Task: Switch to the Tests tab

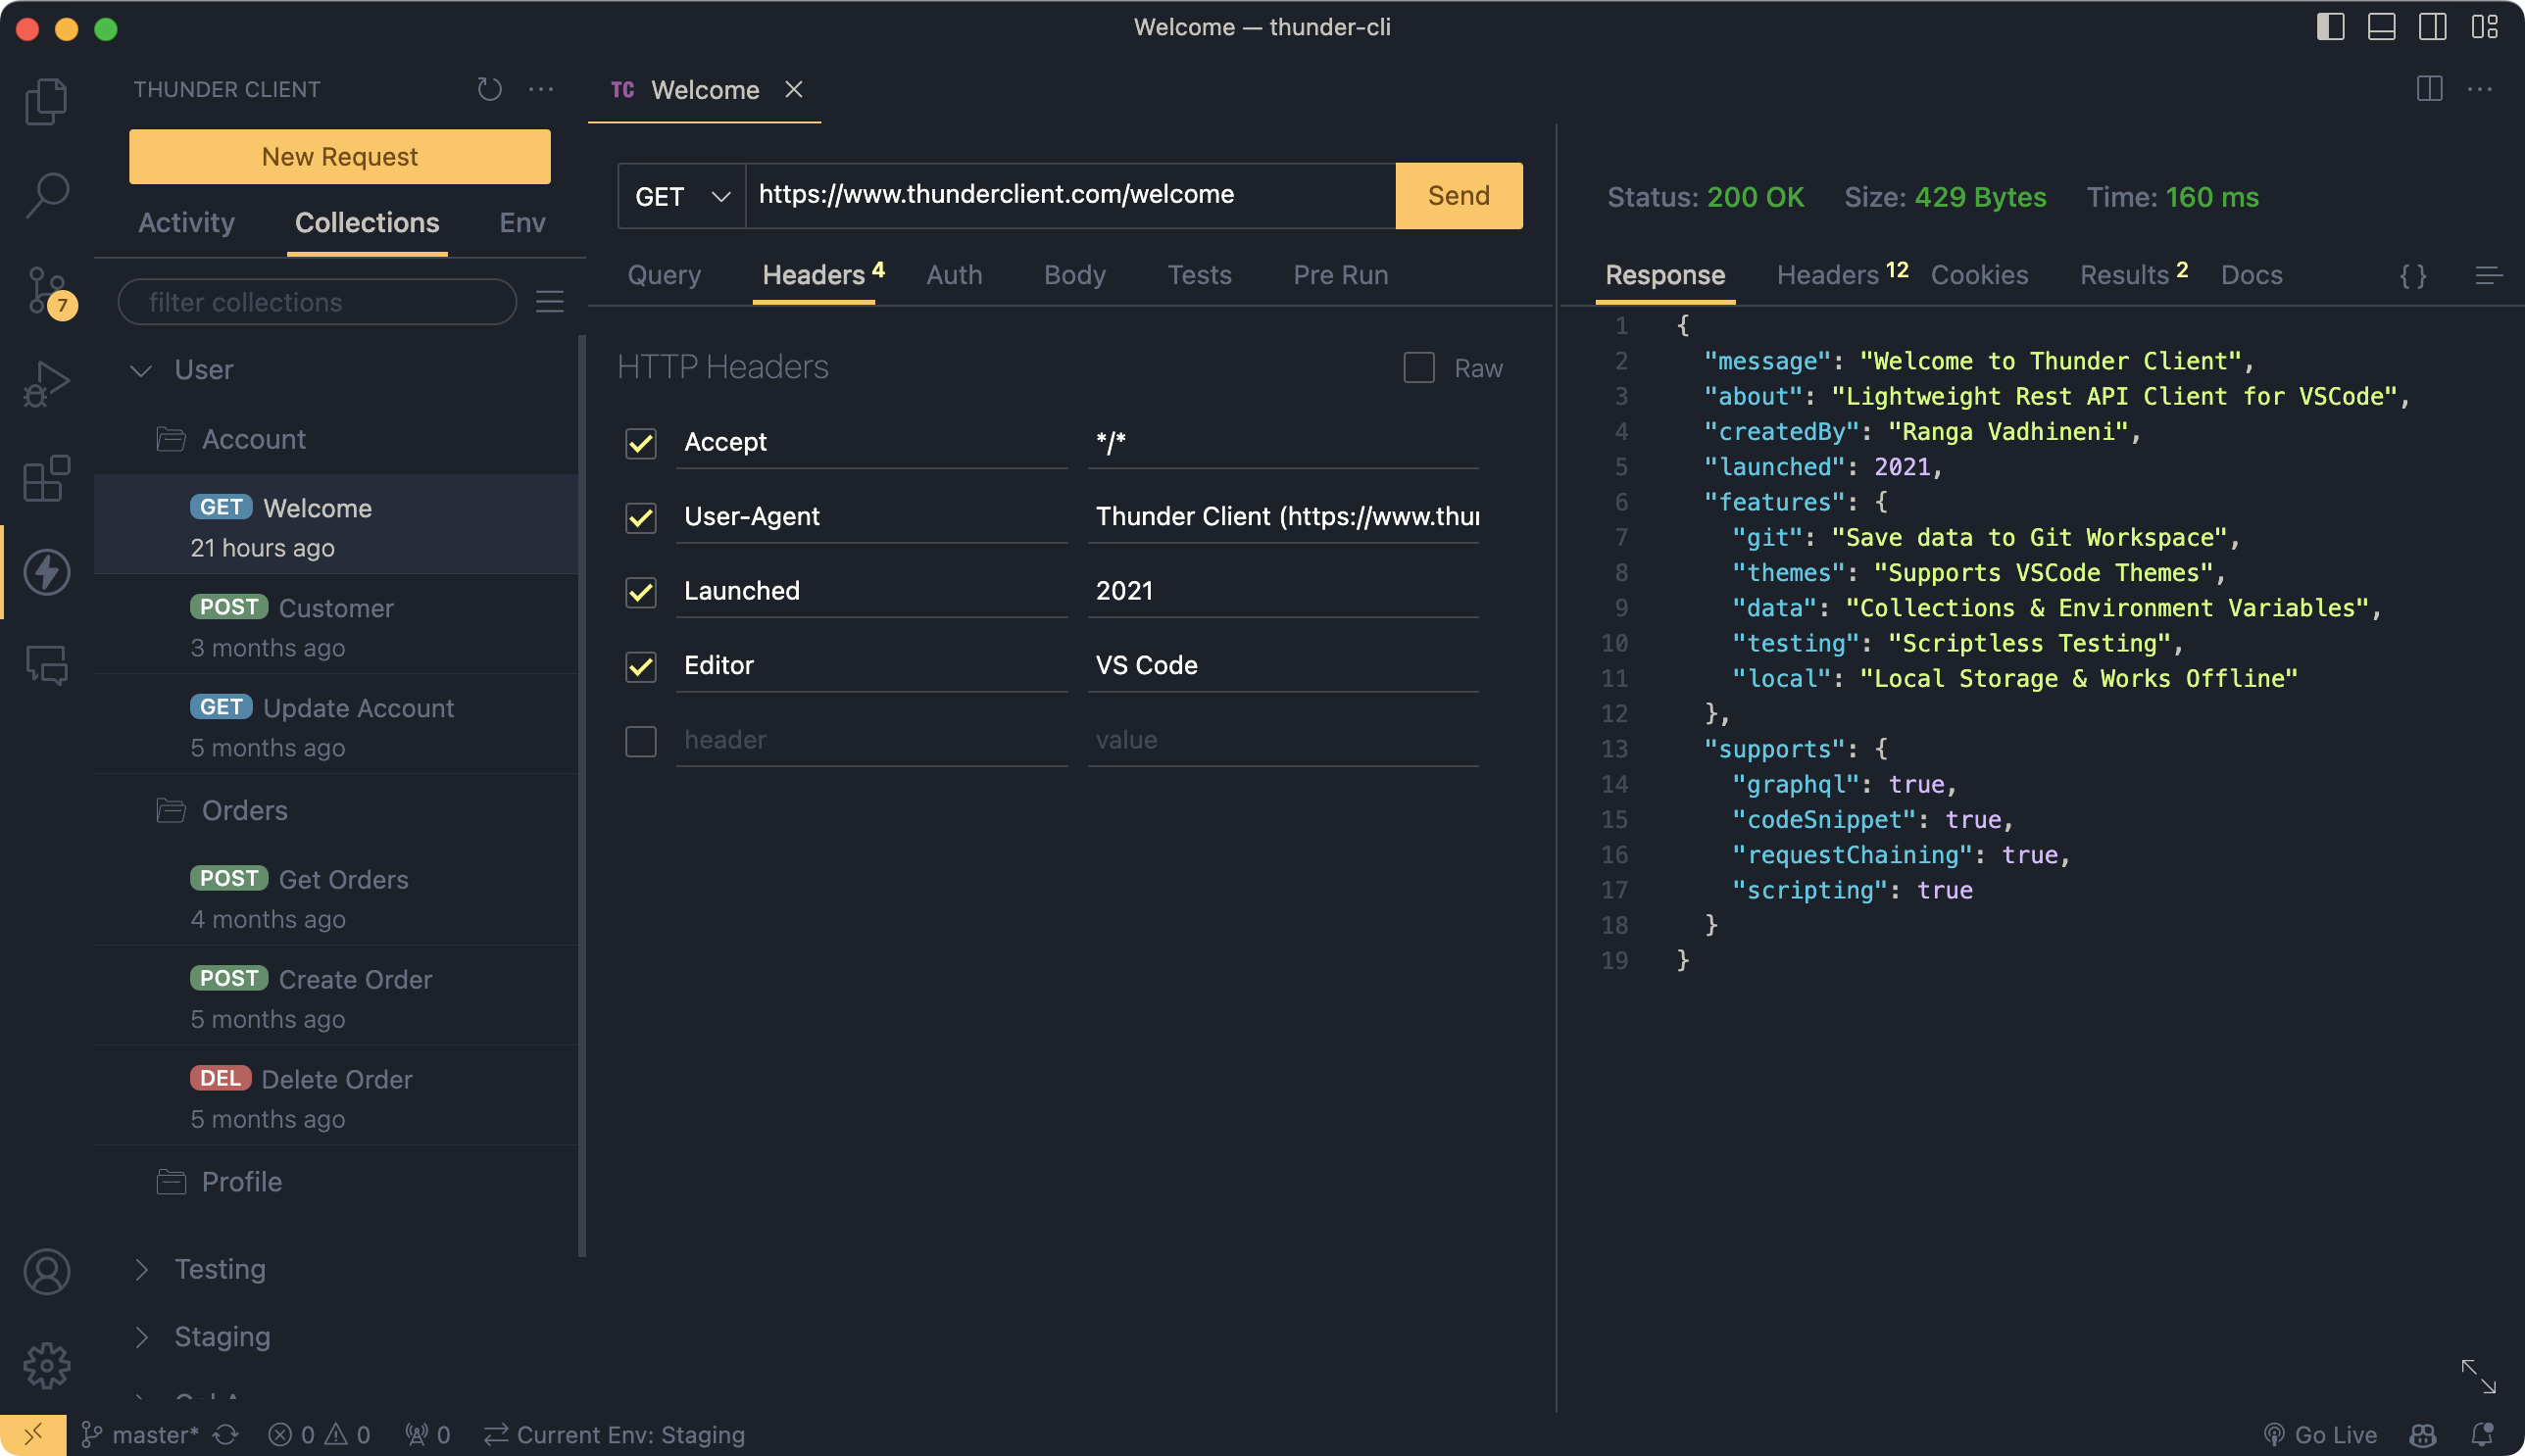Action: pyautogui.click(x=1200, y=274)
